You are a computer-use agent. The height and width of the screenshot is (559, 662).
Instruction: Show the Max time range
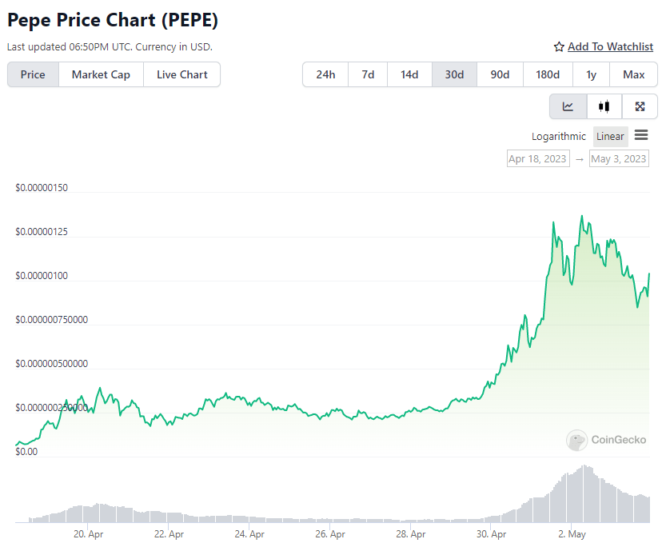click(633, 74)
